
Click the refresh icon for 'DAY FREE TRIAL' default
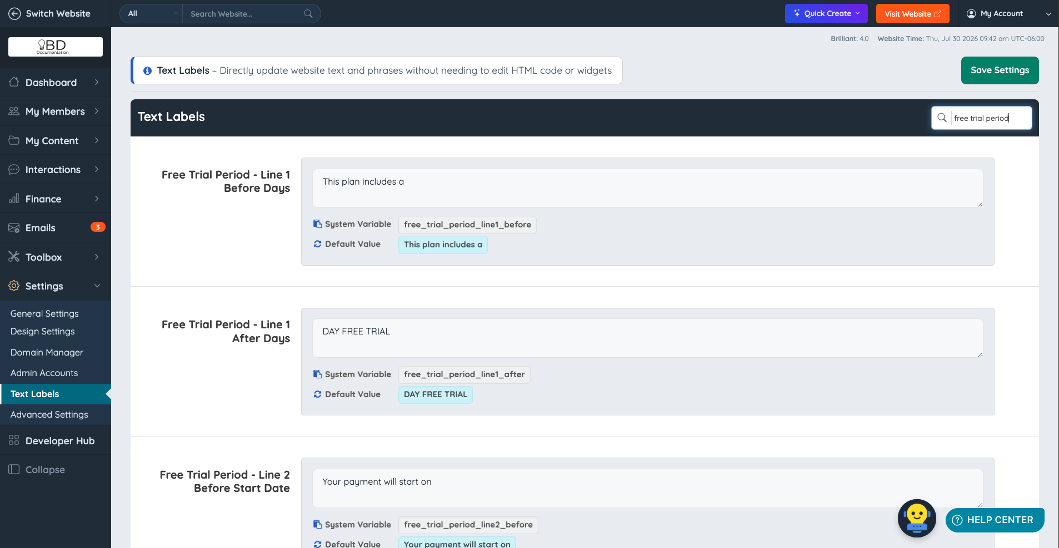(x=317, y=394)
